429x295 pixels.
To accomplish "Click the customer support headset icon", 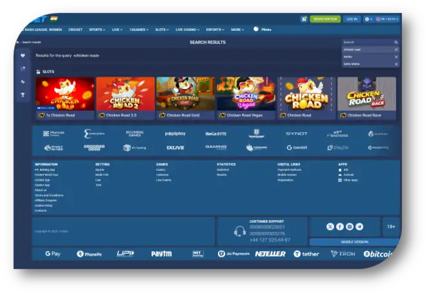I will click(x=240, y=232).
